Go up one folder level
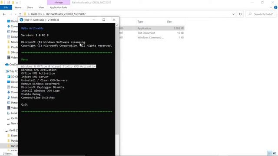Screen dimensions: 278x156 pos(20,14)
